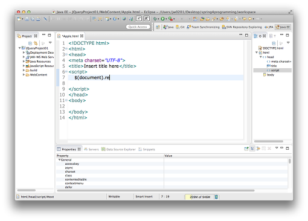The width and height of the screenshot is (308, 221).
Task: Expand the build folder arrow
Action: (x=24, y=70)
